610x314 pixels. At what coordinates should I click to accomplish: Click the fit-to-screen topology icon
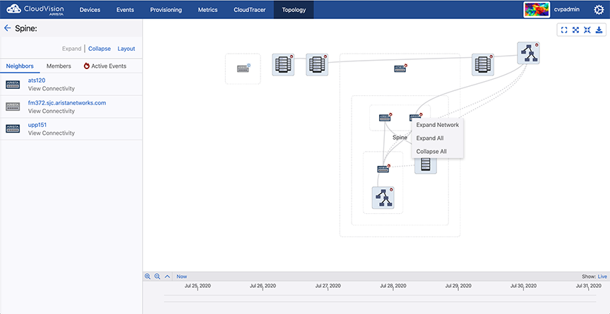point(564,30)
